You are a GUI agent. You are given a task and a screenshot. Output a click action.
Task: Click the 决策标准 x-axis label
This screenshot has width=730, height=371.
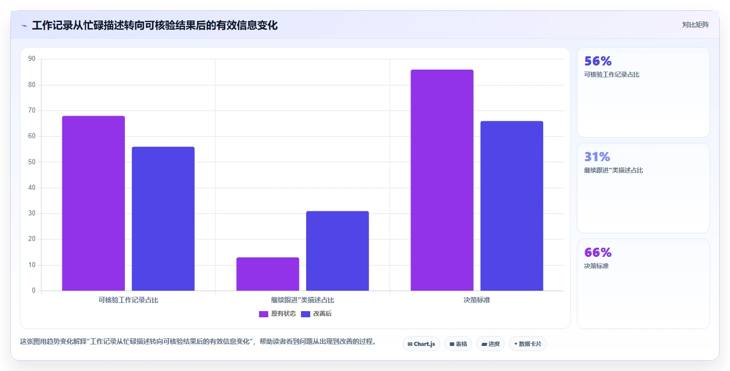coord(477,300)
